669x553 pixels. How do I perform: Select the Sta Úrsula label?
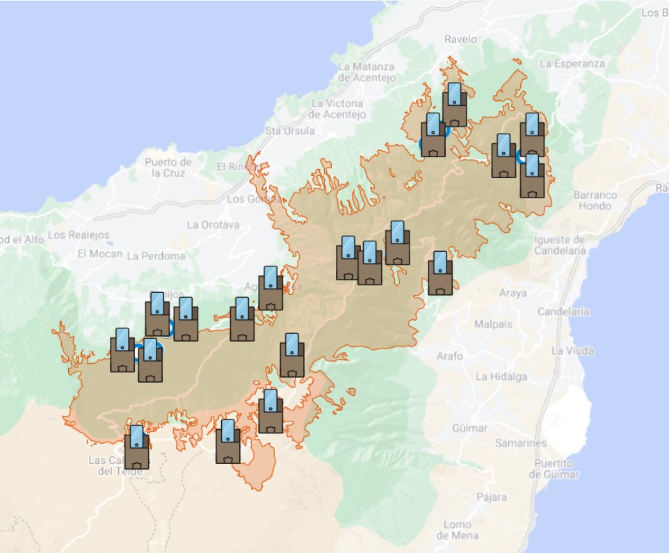click(x=290, y=131)
